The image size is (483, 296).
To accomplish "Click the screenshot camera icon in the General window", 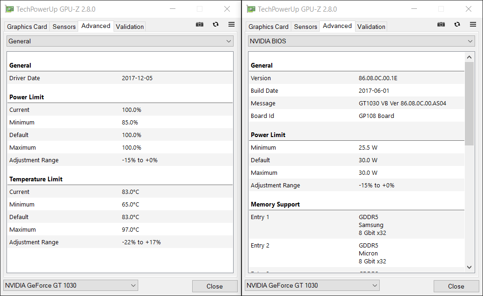I will click(x=200, y=25).
